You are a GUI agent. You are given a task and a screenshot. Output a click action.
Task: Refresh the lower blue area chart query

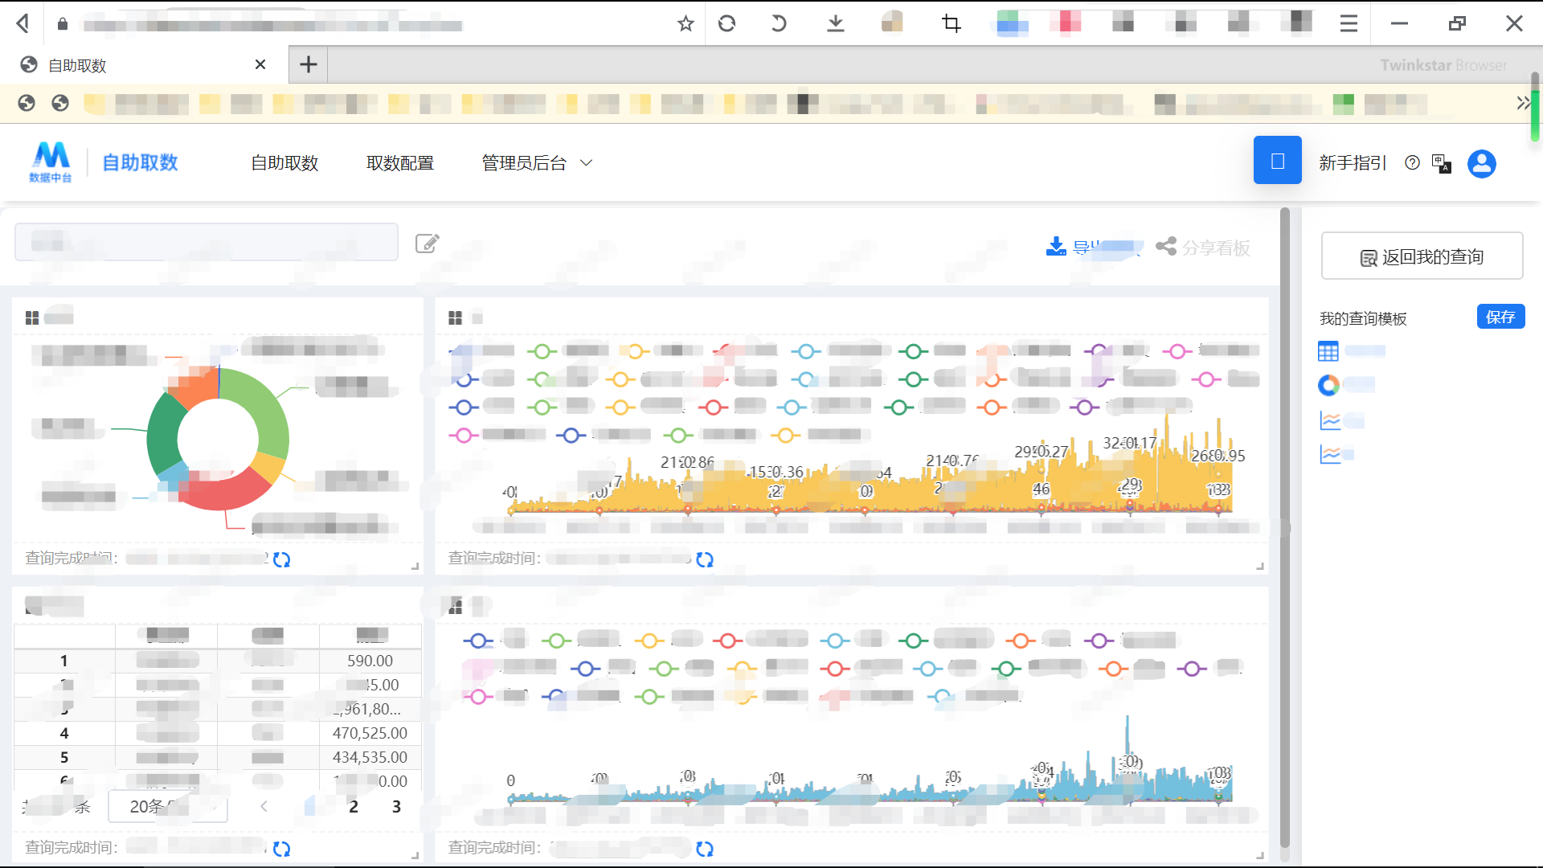[x=705, y=849]
